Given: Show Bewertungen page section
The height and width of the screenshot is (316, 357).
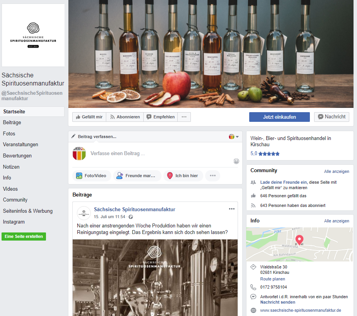Looking at the screenshot, I should pyautogui.click(x=17, y=156).
